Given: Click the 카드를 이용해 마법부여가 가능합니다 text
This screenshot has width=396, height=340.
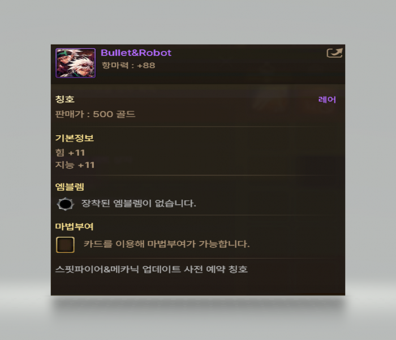Looking at the screenshot, I should click(167, 244).
